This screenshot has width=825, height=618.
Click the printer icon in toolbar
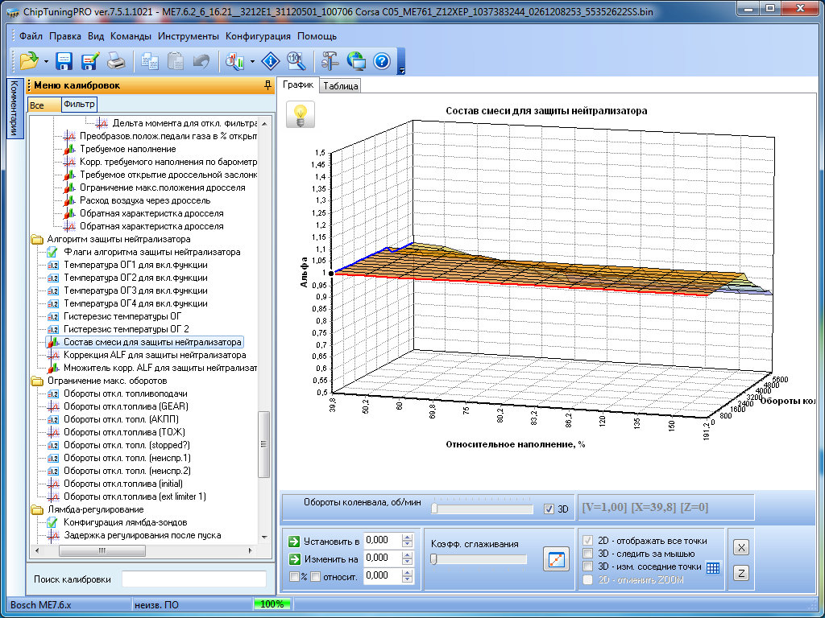(116, 61)
